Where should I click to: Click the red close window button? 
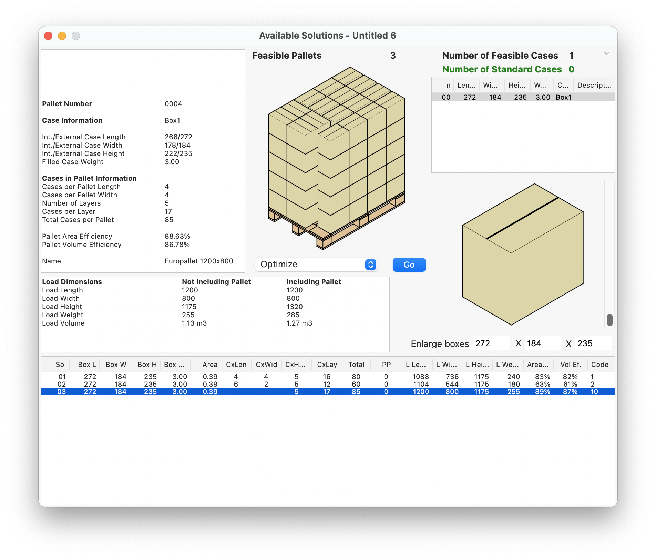(48, 36)
